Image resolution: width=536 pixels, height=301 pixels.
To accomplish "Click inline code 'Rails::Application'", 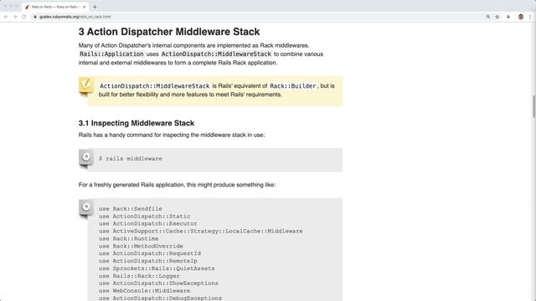I will [x=111, y=54].
